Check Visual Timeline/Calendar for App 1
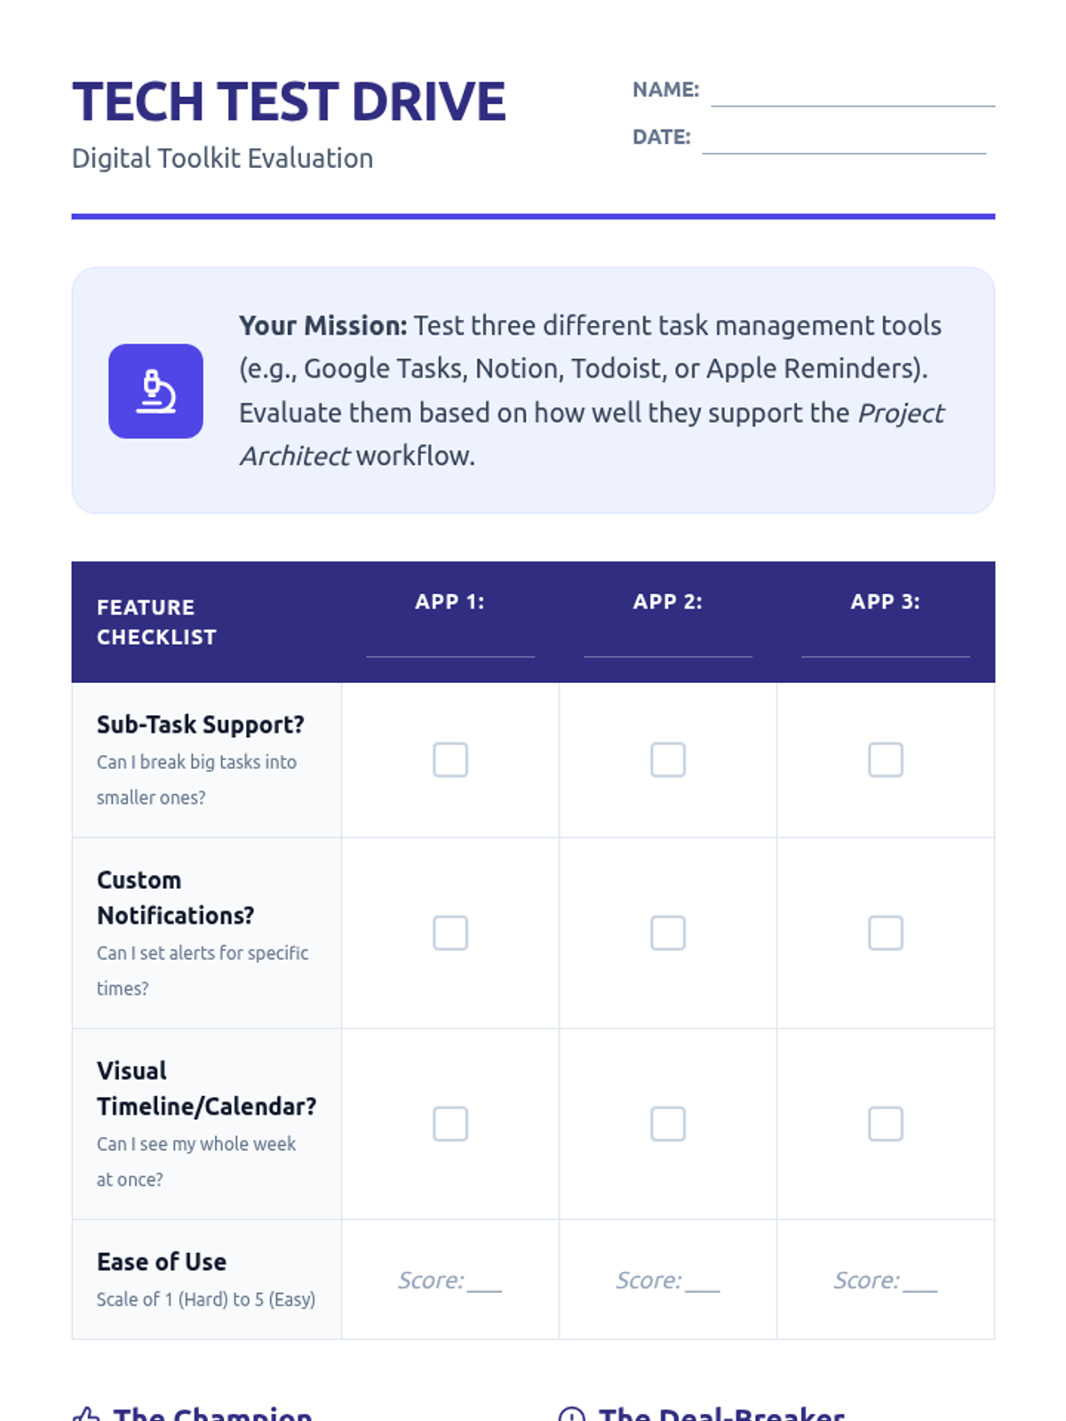1066x1421 pixels. [450, 1124]
